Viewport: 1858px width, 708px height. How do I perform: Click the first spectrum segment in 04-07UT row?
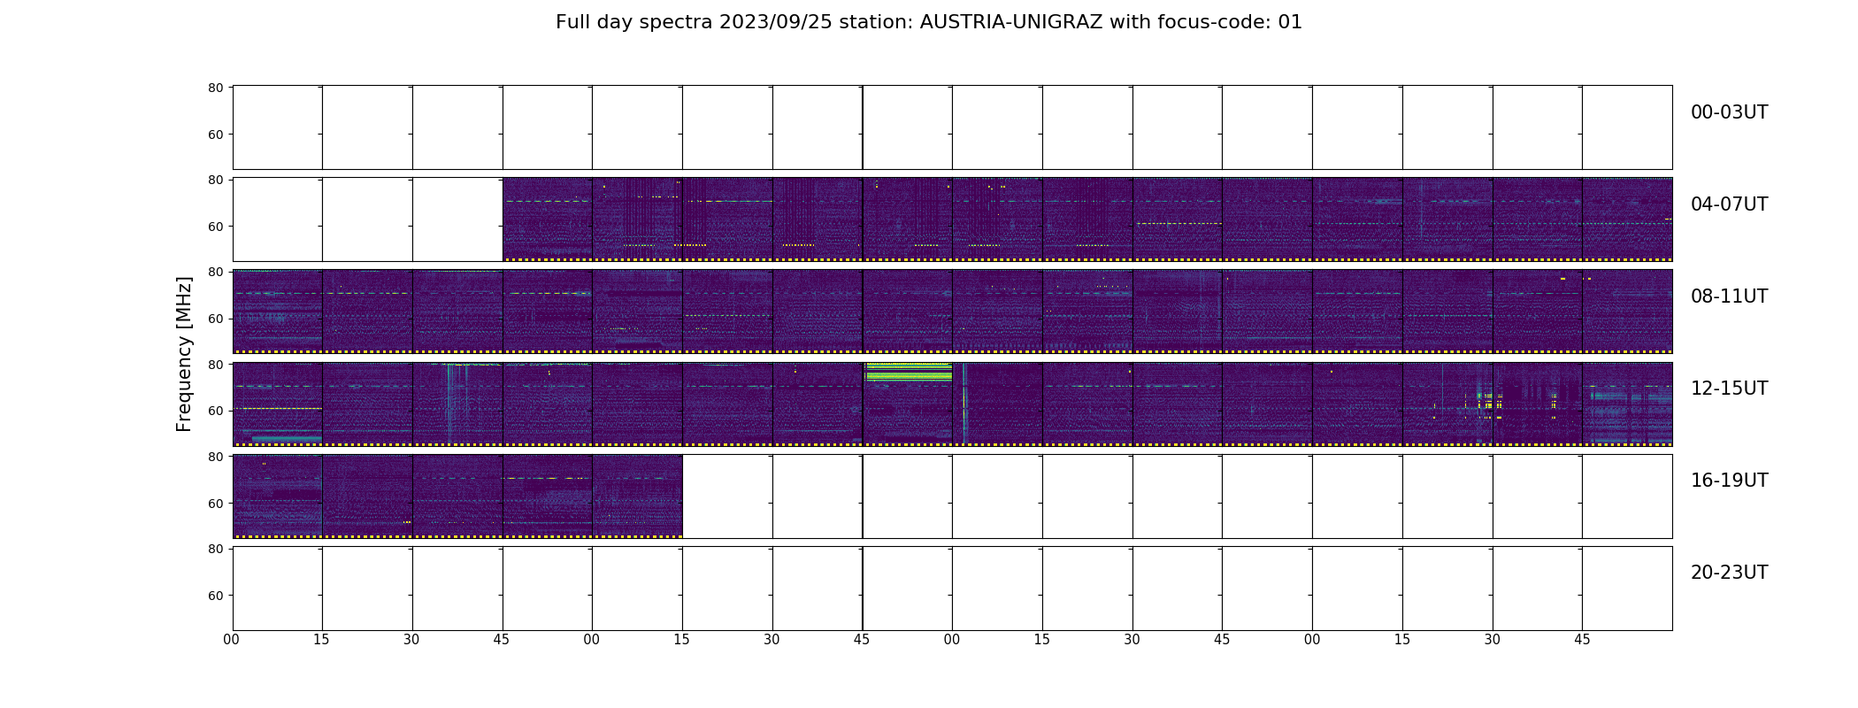click(x=548, y=219)
